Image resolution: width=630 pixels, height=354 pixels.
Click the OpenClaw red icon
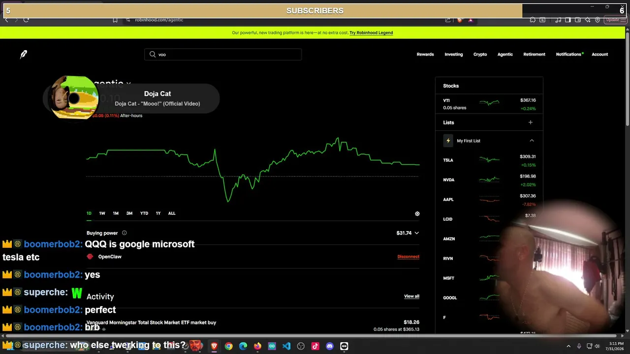pyautogui.click(x=90, y=257)
